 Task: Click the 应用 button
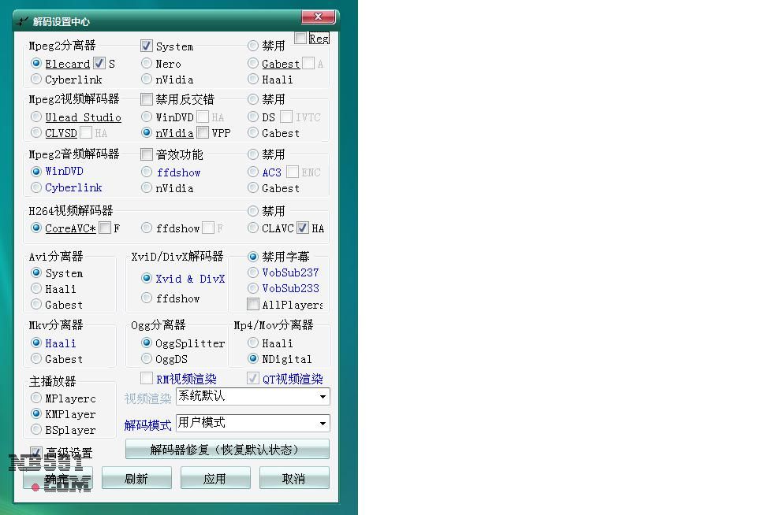(215, 478)
